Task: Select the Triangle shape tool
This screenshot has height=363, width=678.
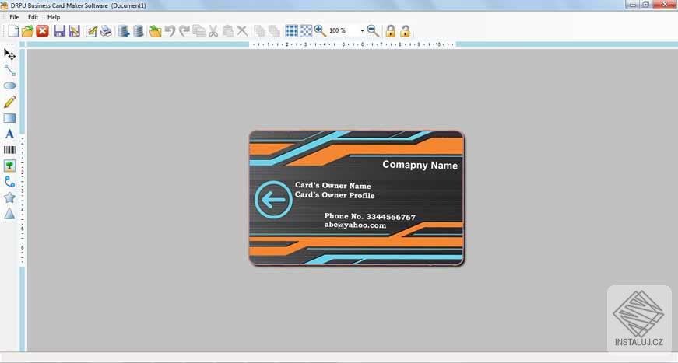Action: pyautogui.click(x=9, y=214)
